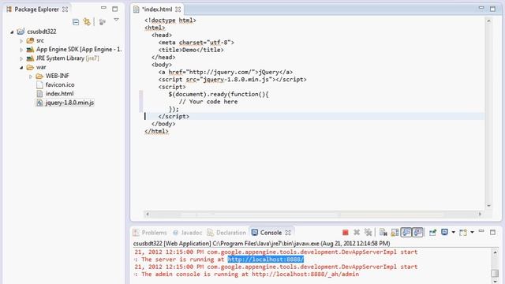Open the http://localhost:8888/_ah/admin link

coord(305,275)
